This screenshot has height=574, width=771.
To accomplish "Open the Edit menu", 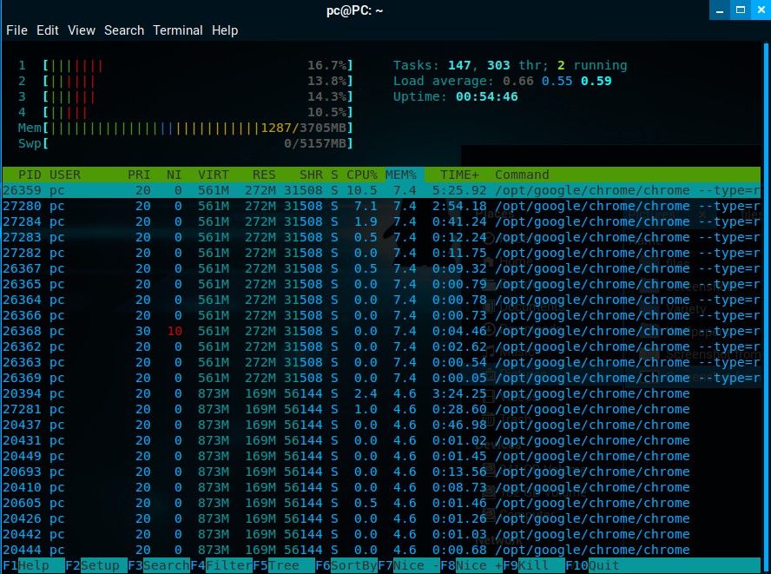I will coord(48,30).
